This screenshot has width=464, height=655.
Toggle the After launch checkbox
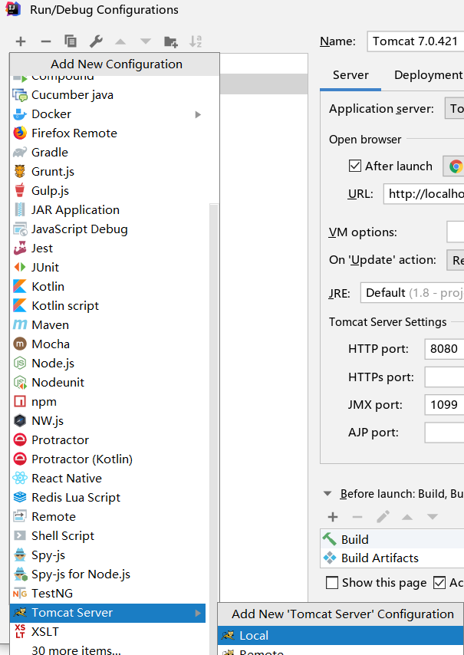coord(355,166)
